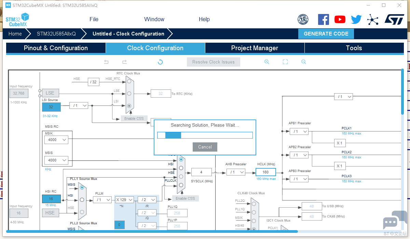410x239 pixels.
Task: Open the /R divider dropdown
Action: pyautogui.click(x=147, y=199)
